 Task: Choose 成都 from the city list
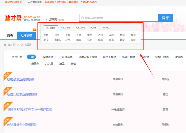click(x=133, y=40)
